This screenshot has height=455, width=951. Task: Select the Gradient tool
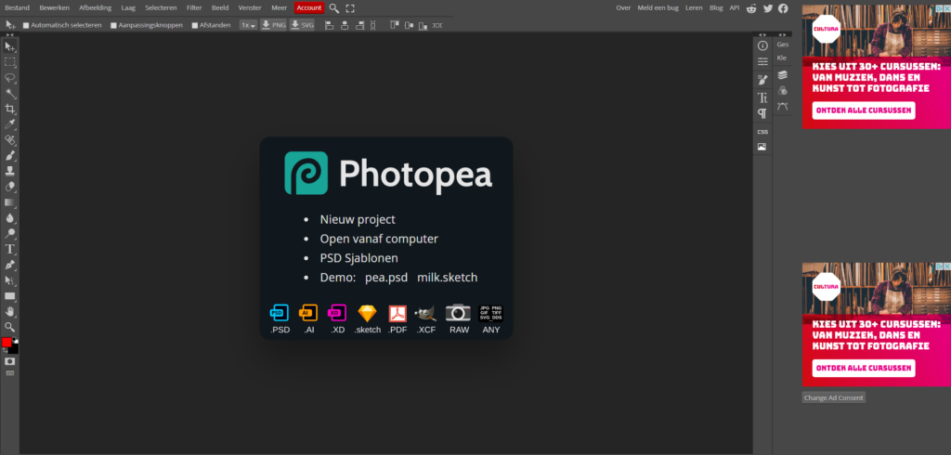pyautogui.click(x=9, y=202)
